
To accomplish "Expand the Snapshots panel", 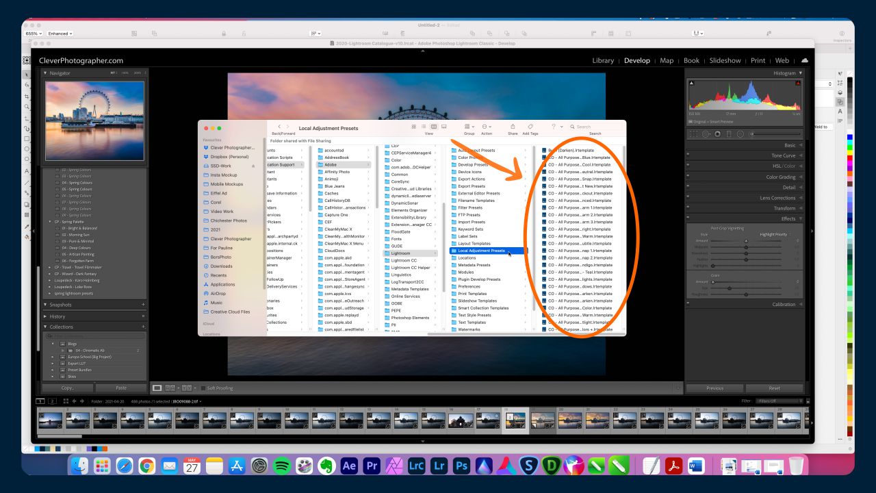I will coord(46,305).
